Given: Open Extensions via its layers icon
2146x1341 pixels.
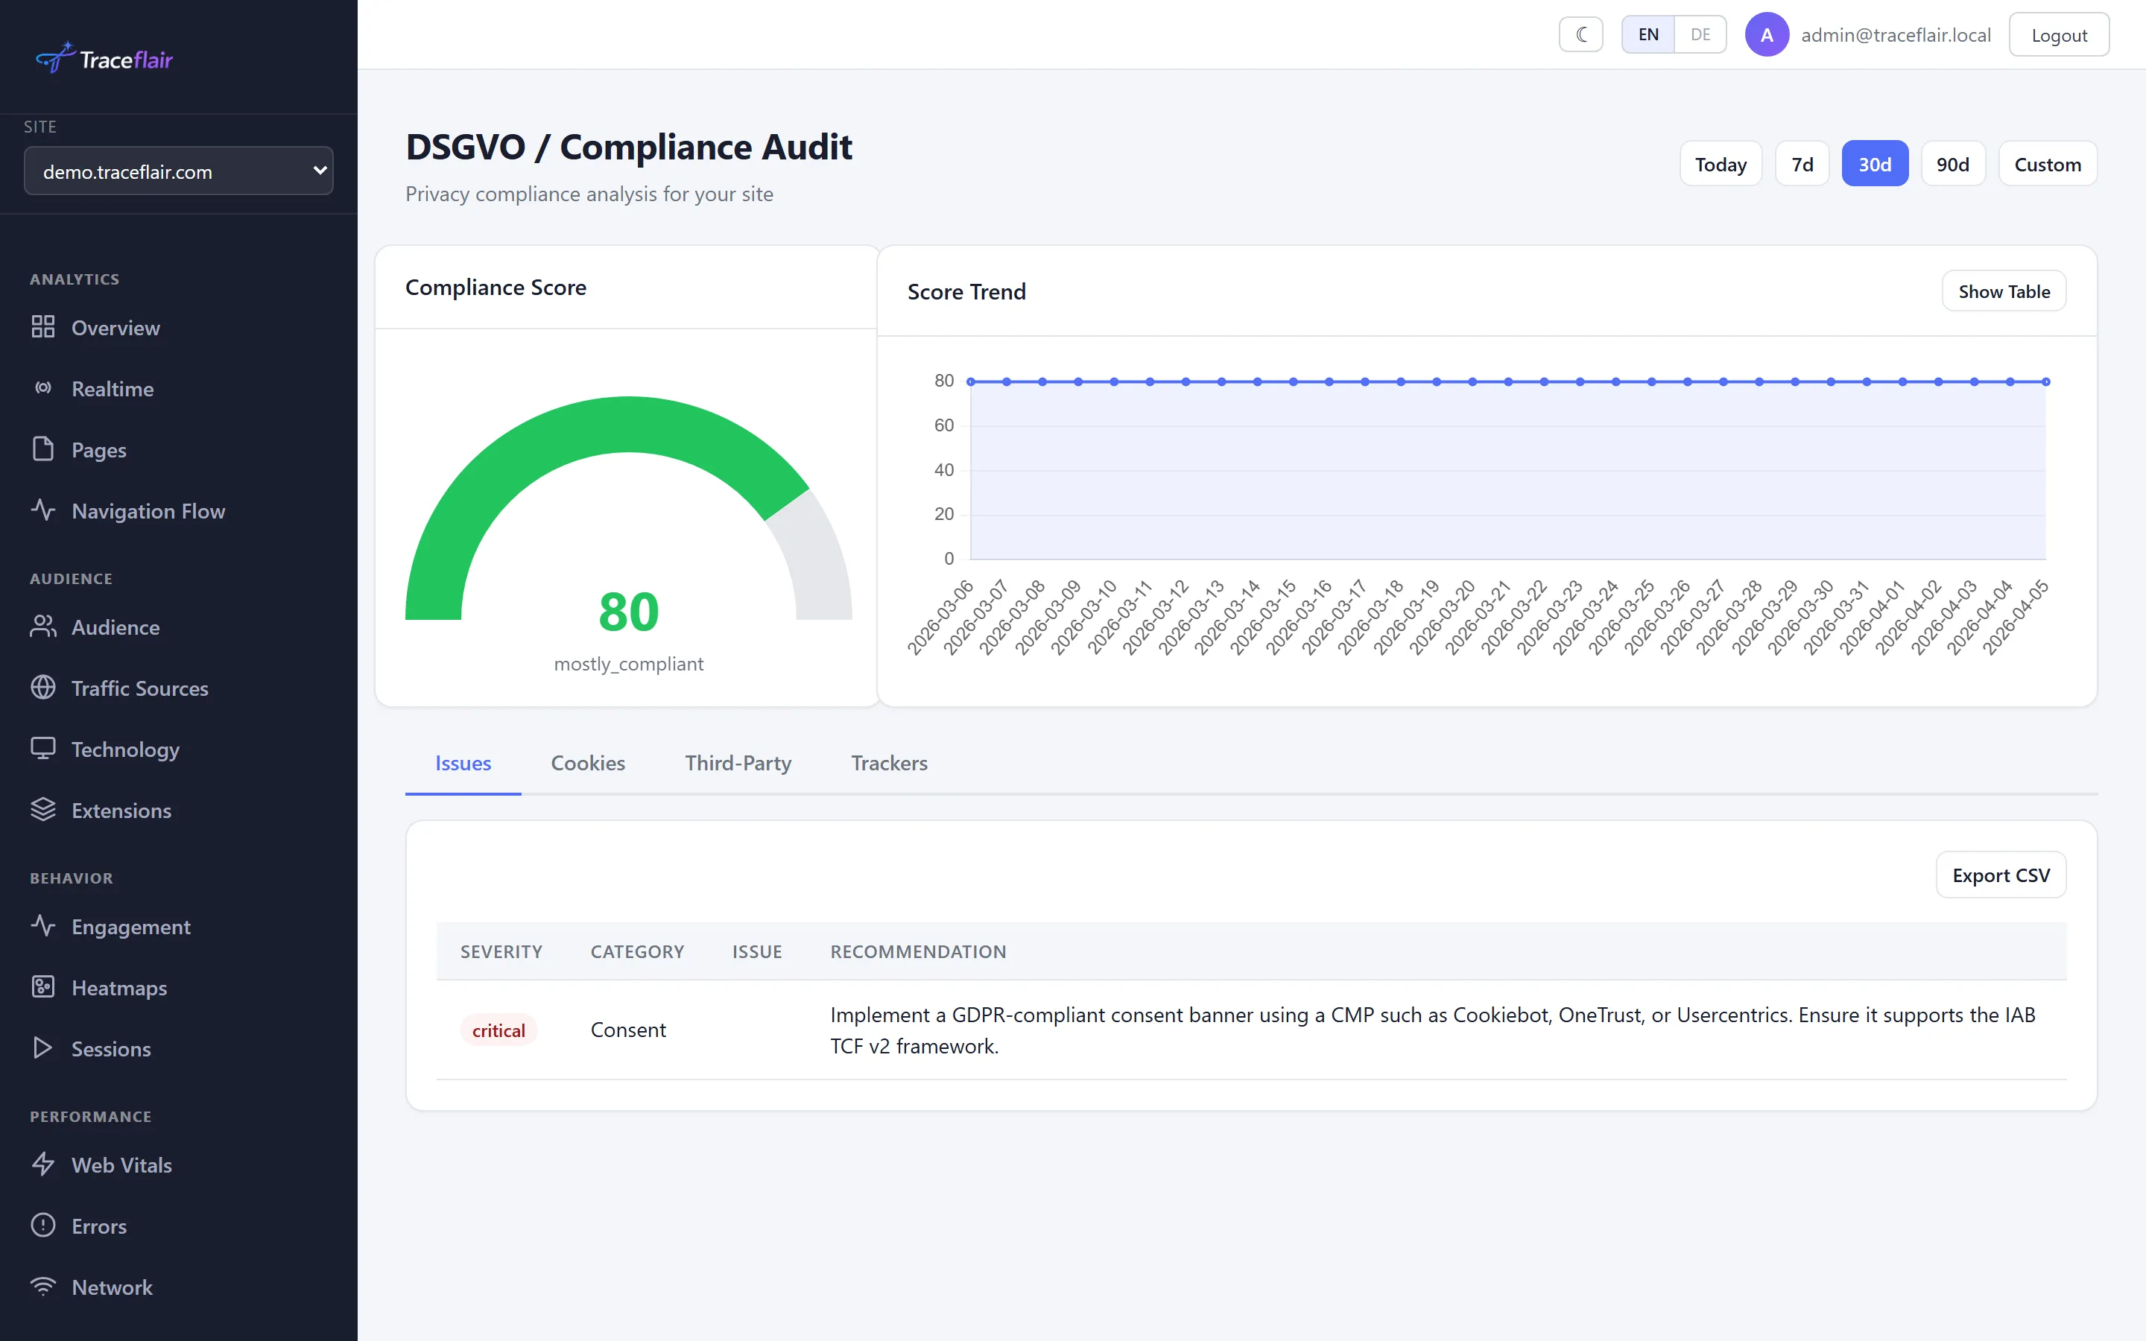Looking at the screenshot, I should 42,810.
